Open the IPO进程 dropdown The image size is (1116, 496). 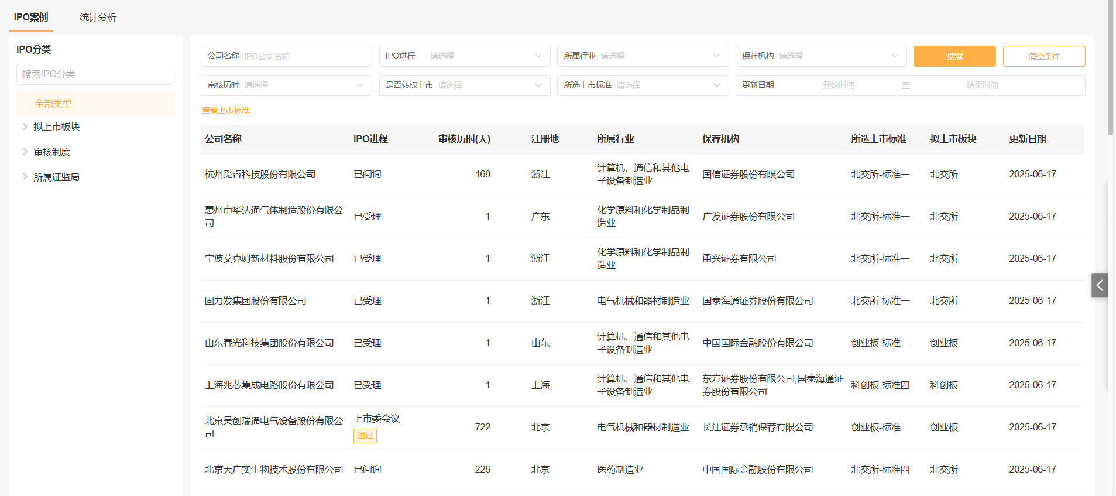[465, 56]
